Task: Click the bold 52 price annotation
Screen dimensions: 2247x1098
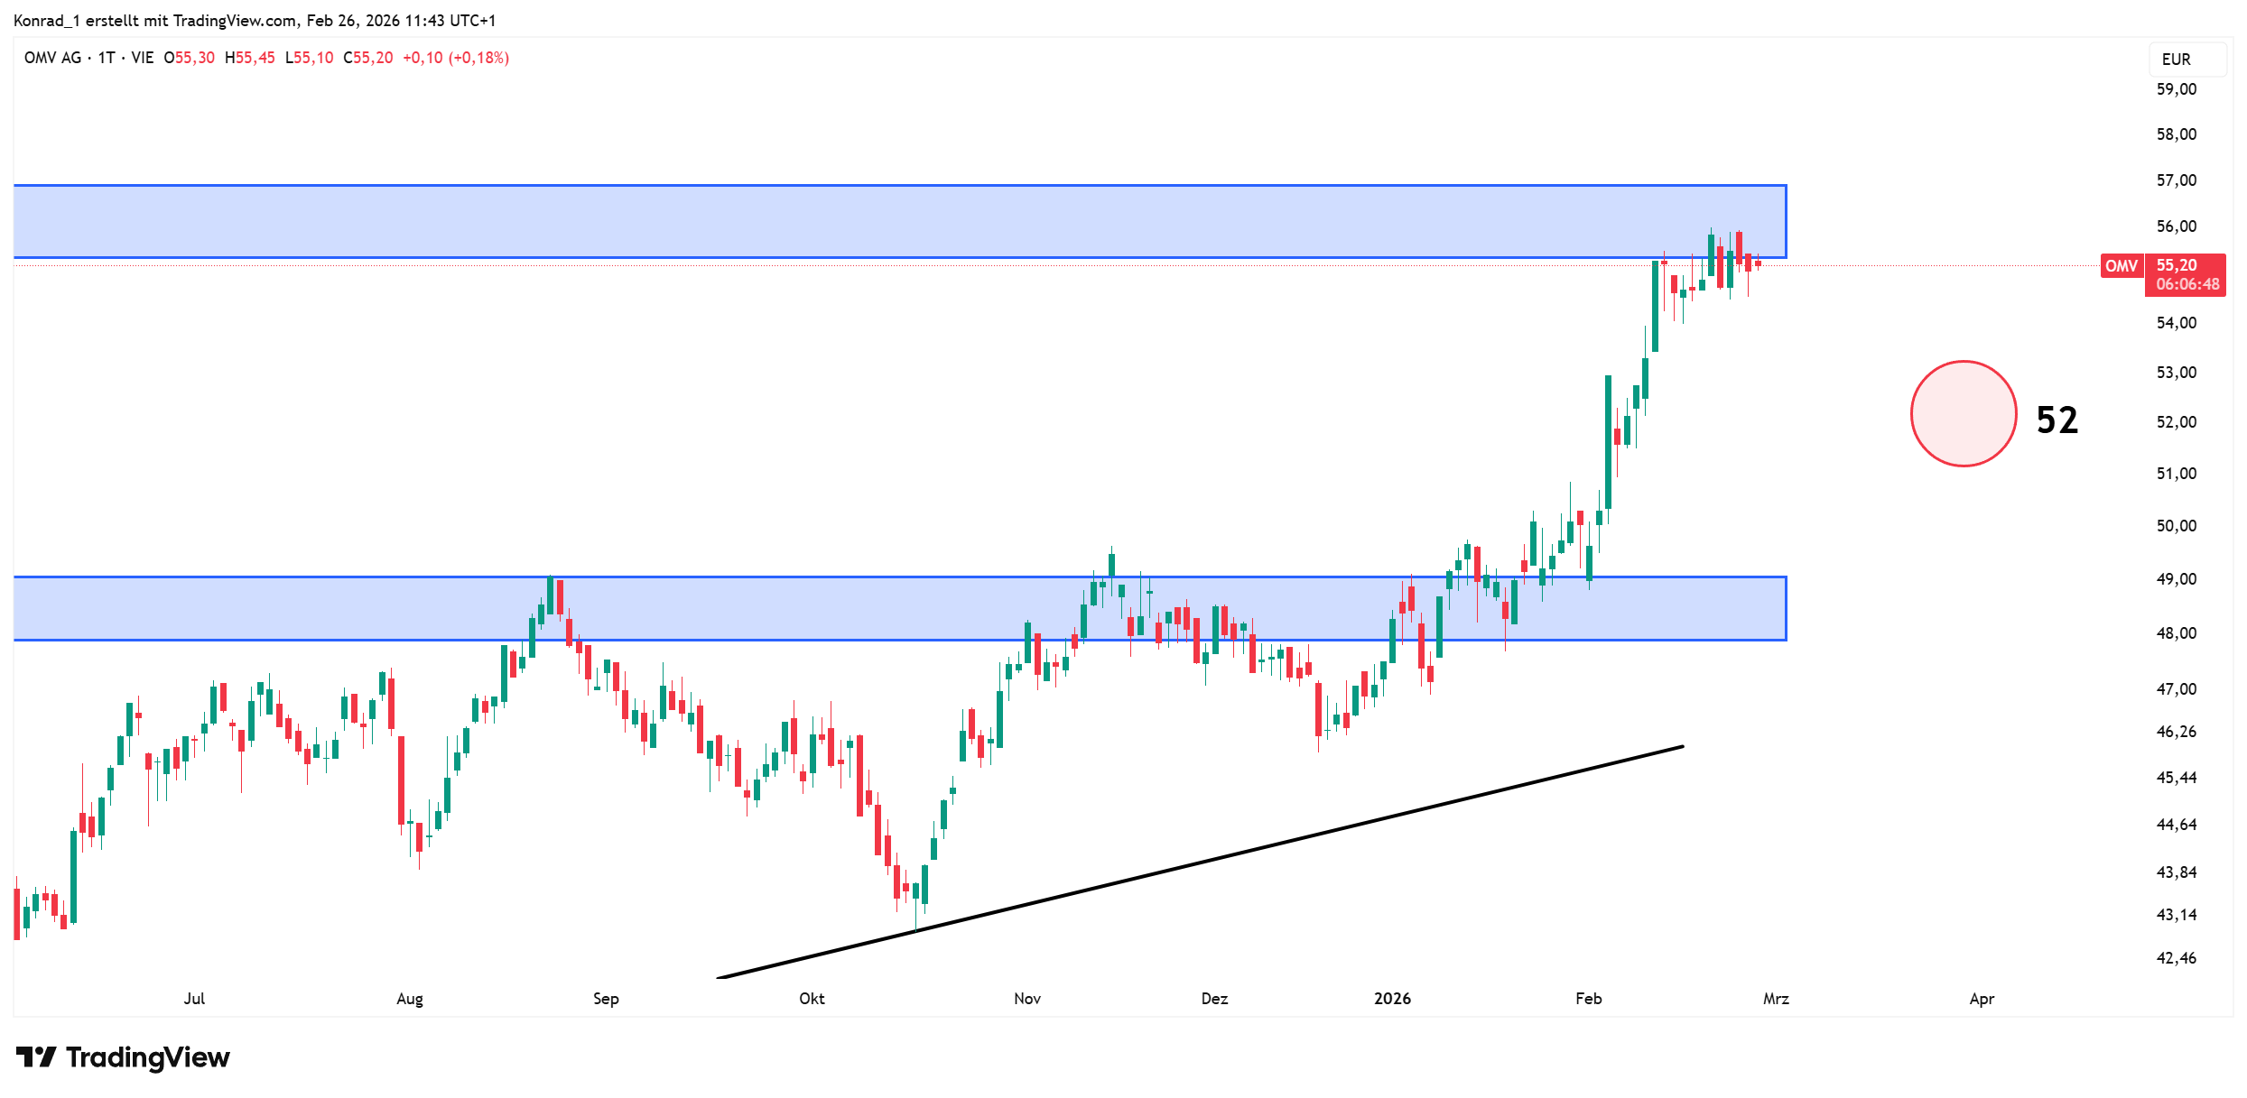Action: pos(2057,420)
